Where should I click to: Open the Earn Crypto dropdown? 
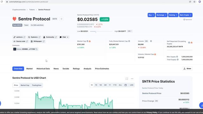tap(186, 15)
